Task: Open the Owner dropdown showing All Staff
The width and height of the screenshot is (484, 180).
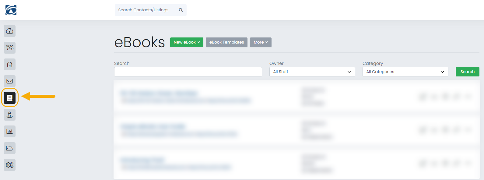Action: pos(312,72)
